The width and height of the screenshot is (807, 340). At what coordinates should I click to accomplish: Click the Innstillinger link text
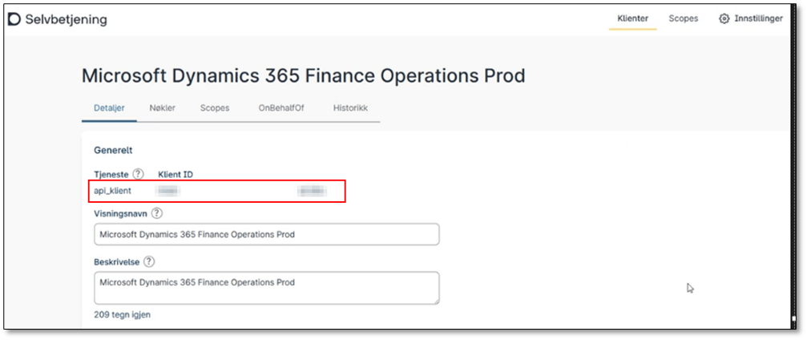coord(758,18)
